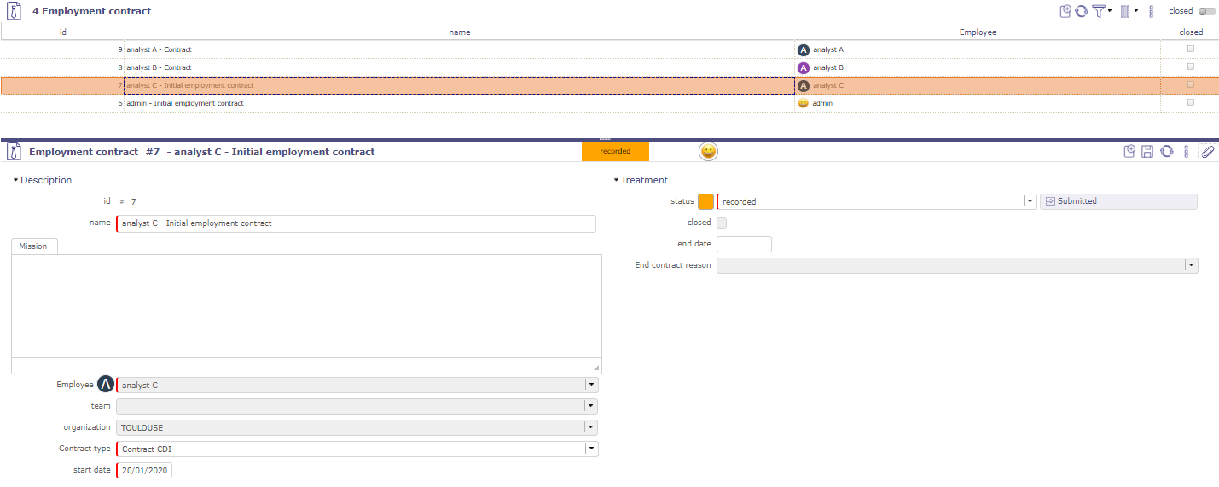This screenshot has height=487, width=1219.
Task: Click the paperclip attachment icon
Action: pyautogui.click(x=1206, y=152)
